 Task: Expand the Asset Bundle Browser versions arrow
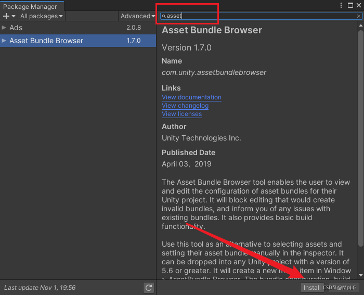tap(4, 41)
